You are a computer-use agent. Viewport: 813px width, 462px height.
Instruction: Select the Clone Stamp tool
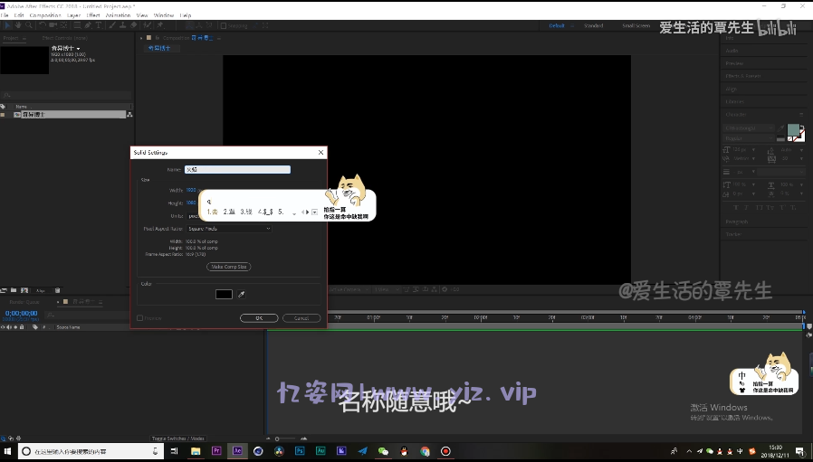point(123,24)
